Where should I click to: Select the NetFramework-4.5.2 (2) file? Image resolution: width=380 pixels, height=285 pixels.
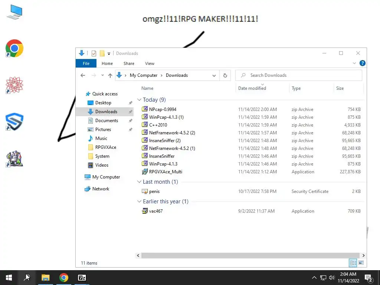[x=172, y=132]
